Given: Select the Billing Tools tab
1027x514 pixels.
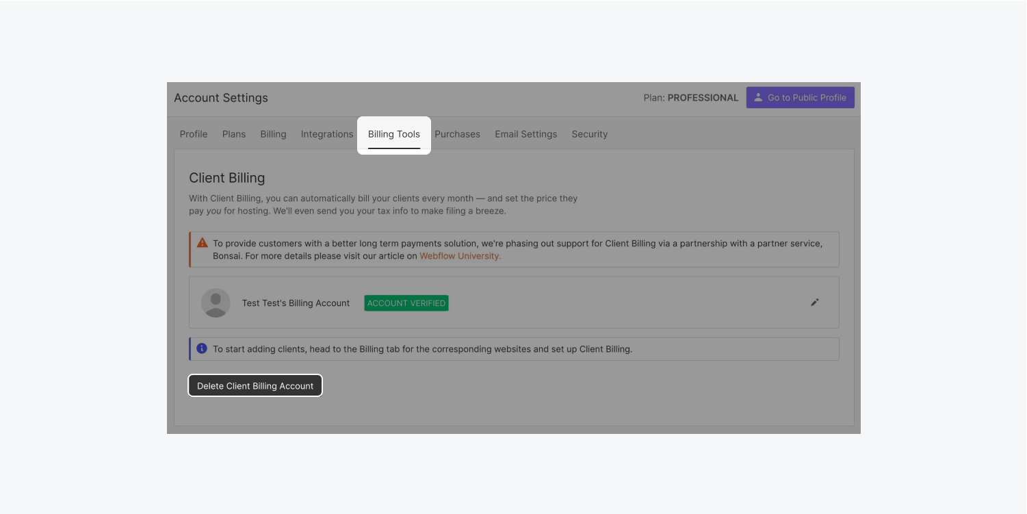Looking at the screenshot, I should pos(394,135).
